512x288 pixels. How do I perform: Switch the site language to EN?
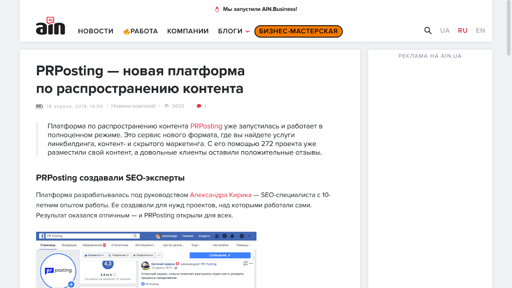point(480,31)
